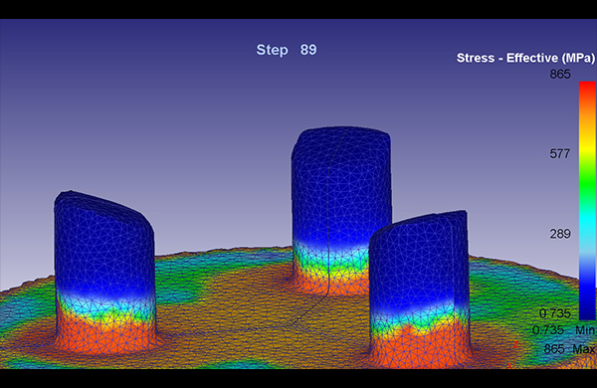Select the 865 Max readout
The height and width of the screenshot is (388, 597).
(x=569, y=349)
